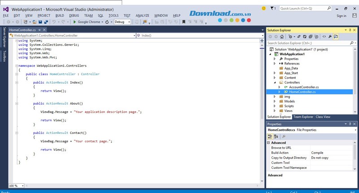Close the HomeController.cs tab
This screenshot has width=359, height=193.
pyautogui.click(x=44, y=30)
